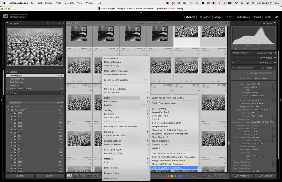Screen dimensions: 282x182
Task: Expand the Keyword List panel
Action: [275, 63]
